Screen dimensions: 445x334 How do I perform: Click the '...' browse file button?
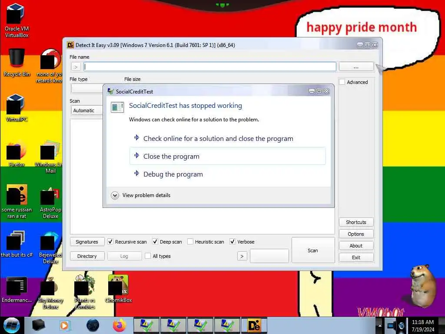click(356, 67)
